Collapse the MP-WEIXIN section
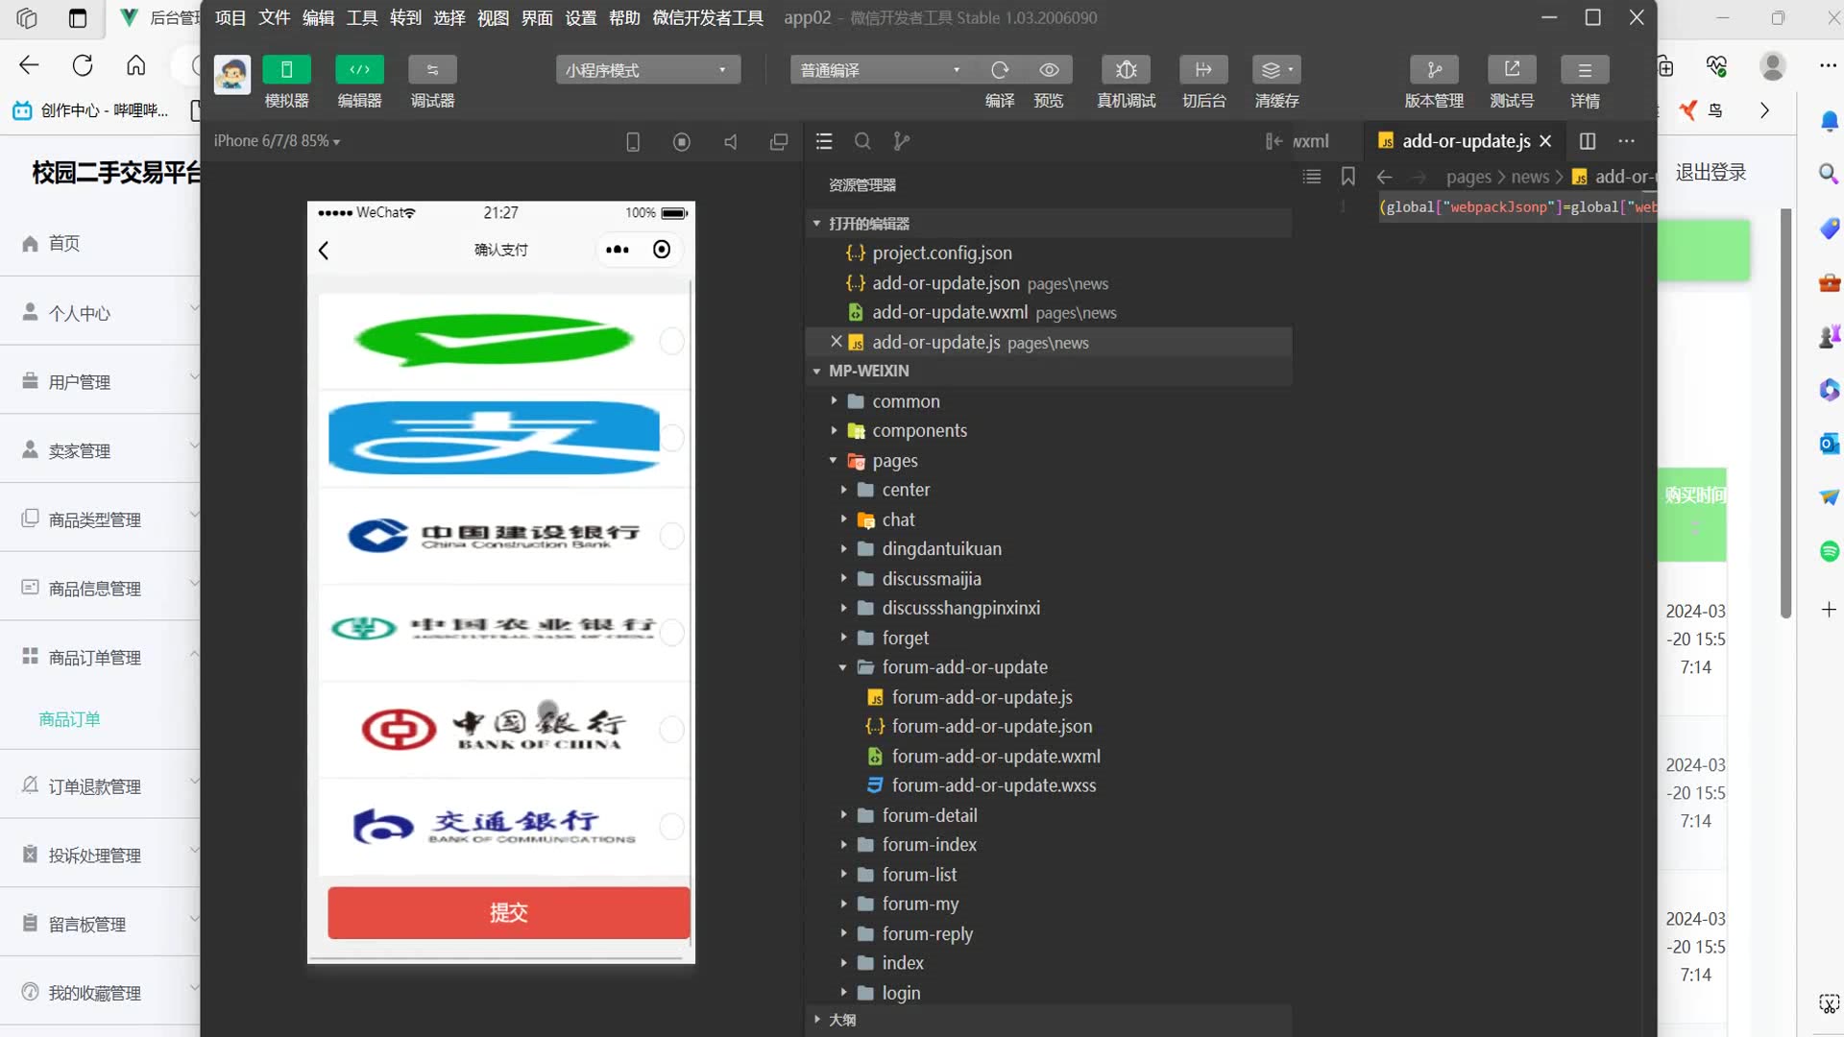 816,371
